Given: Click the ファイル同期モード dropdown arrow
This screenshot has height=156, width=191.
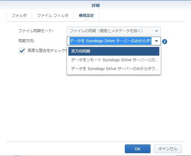Looking at the screenshot, I should [x=156, y=31].
